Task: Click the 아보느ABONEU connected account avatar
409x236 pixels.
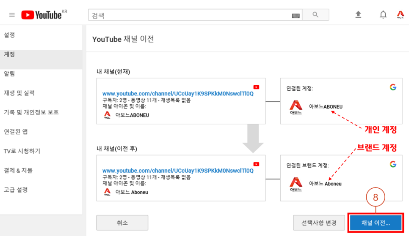Action: click(296, 107)
